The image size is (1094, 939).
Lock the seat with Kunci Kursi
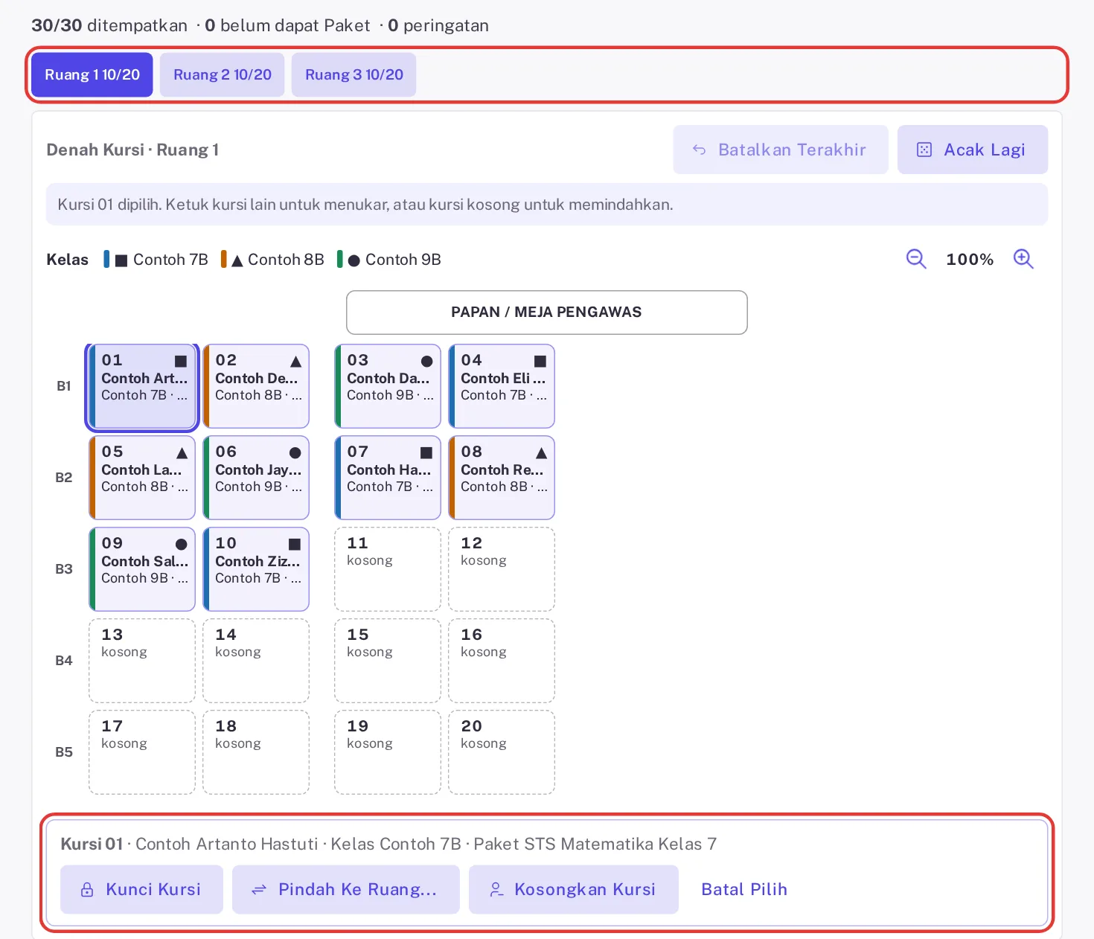(x=141, y=889)
